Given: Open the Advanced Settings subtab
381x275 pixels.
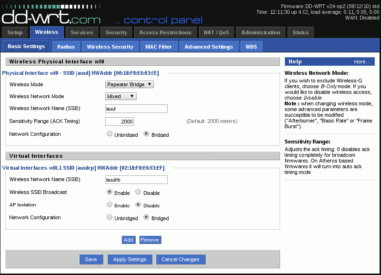Looking at the screenshot, I should coord(209,47).
